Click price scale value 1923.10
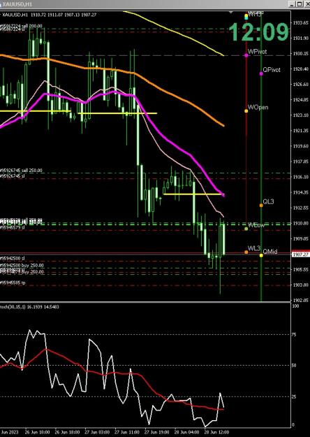Image resolution: width=310 pixels, height=437 pixels. (x=300, y=115)
